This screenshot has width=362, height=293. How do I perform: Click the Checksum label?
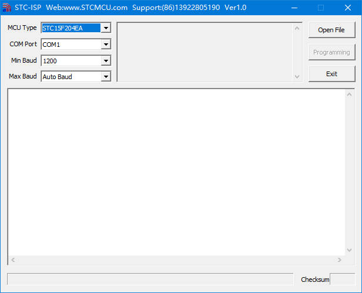click(x=315, y=280)
